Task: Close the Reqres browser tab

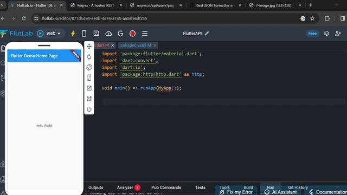Action: (121, 5)
